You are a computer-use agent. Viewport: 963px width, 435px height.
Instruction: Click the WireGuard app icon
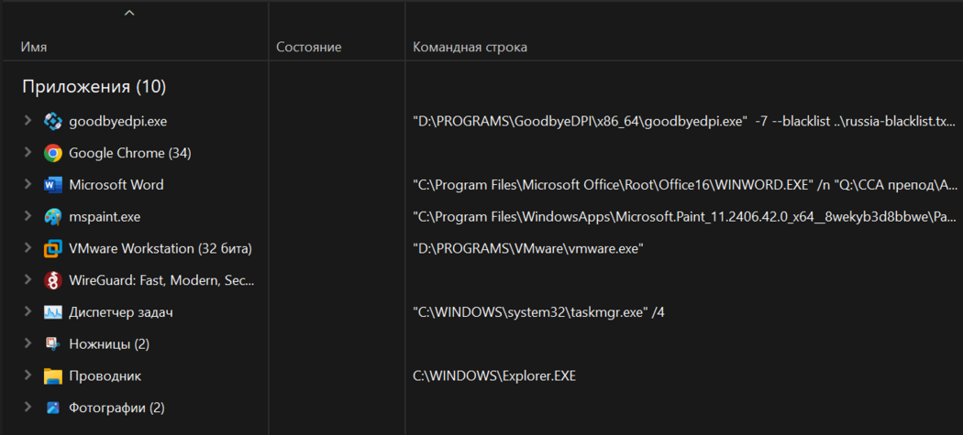pyautogui.click(x=53, y=280)
